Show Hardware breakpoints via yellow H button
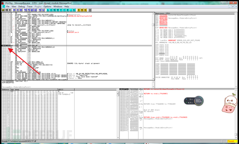 pos(85,10)
